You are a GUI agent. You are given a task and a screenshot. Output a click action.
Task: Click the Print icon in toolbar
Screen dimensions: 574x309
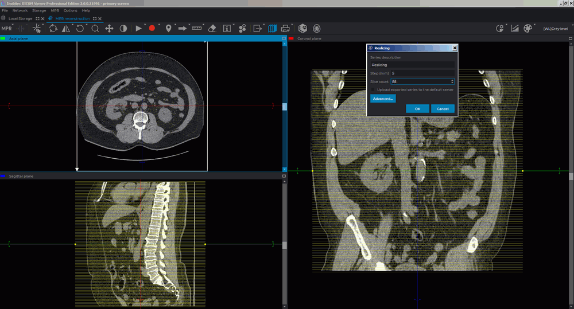click(x=285, y=28)
